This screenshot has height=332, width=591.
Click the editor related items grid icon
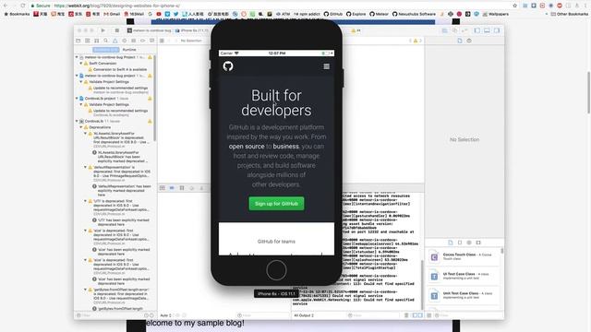point(163,41)
